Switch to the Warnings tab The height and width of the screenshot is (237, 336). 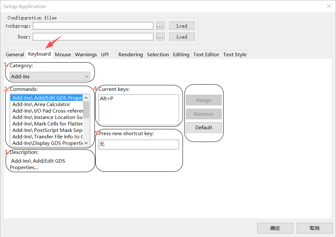pos(86,54)
